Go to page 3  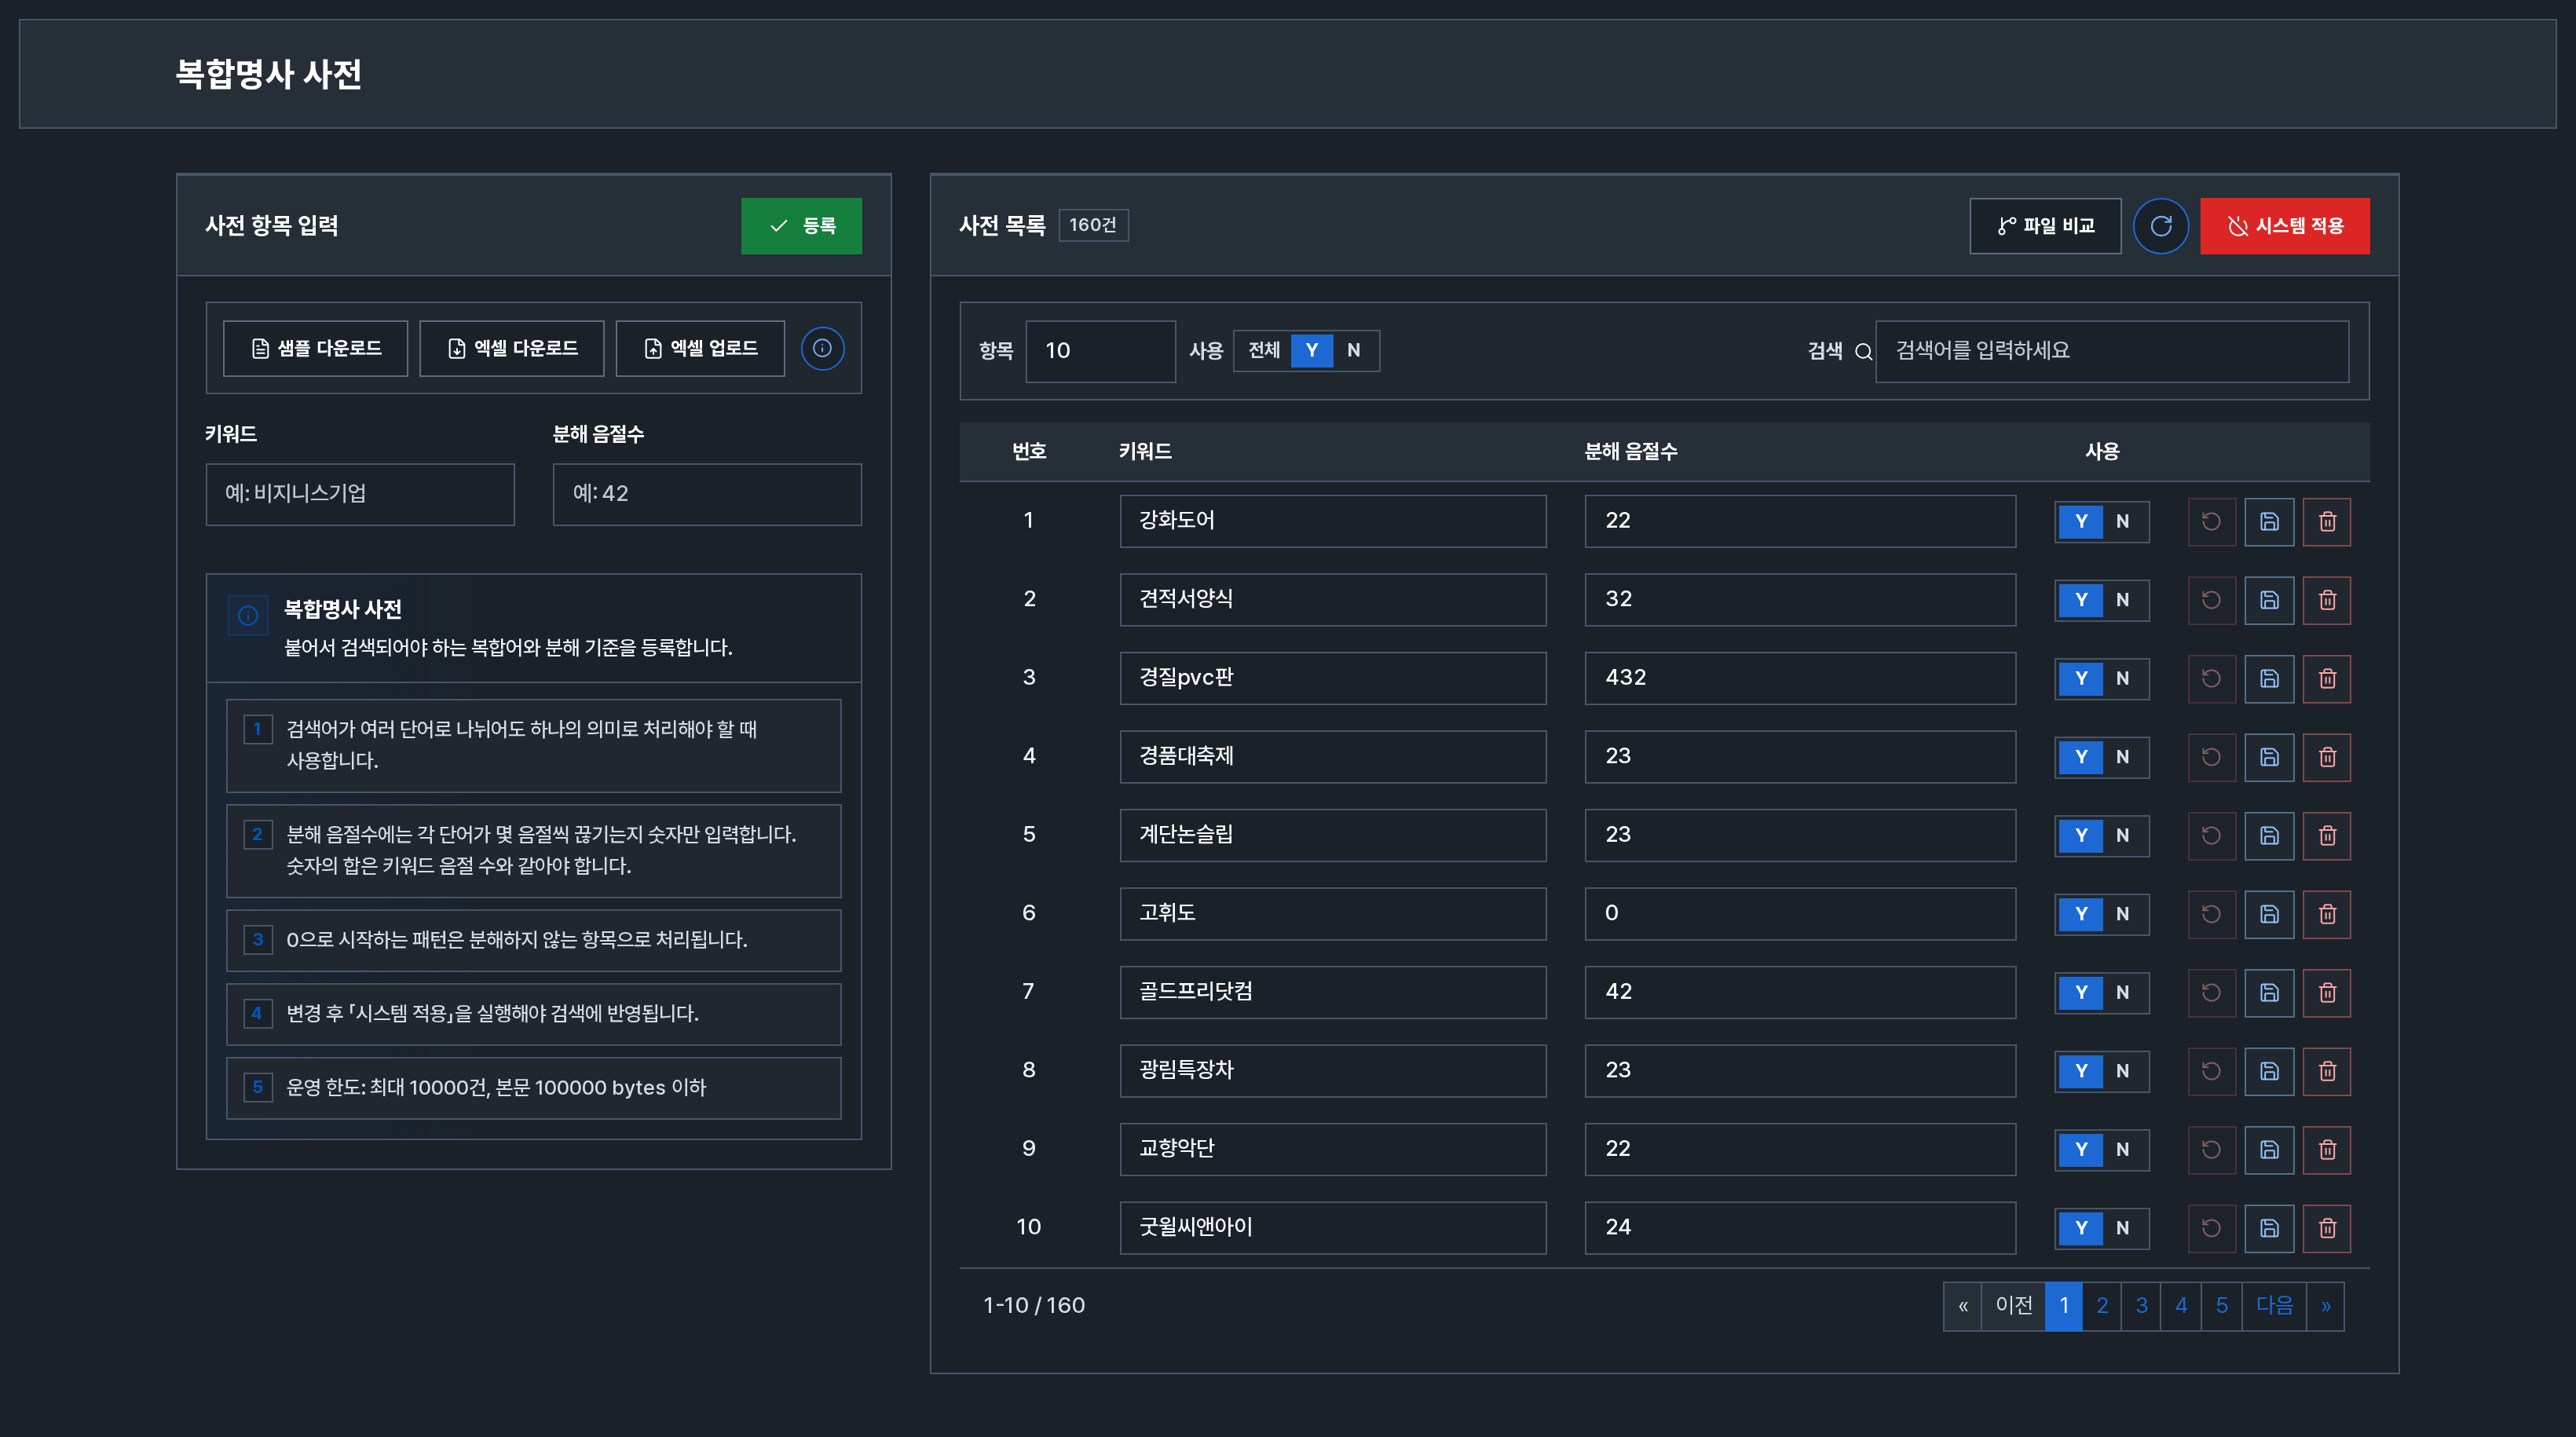pos(2141,1306)
